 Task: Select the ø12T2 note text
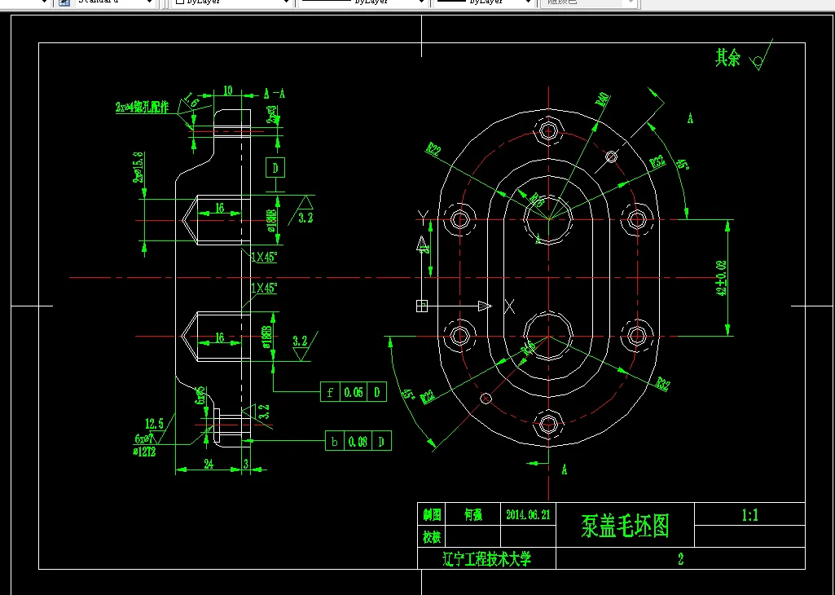point(144,452)
